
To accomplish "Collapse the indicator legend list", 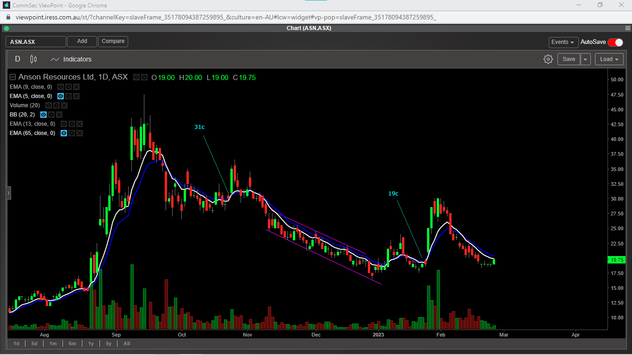I will tap(12, 77).
